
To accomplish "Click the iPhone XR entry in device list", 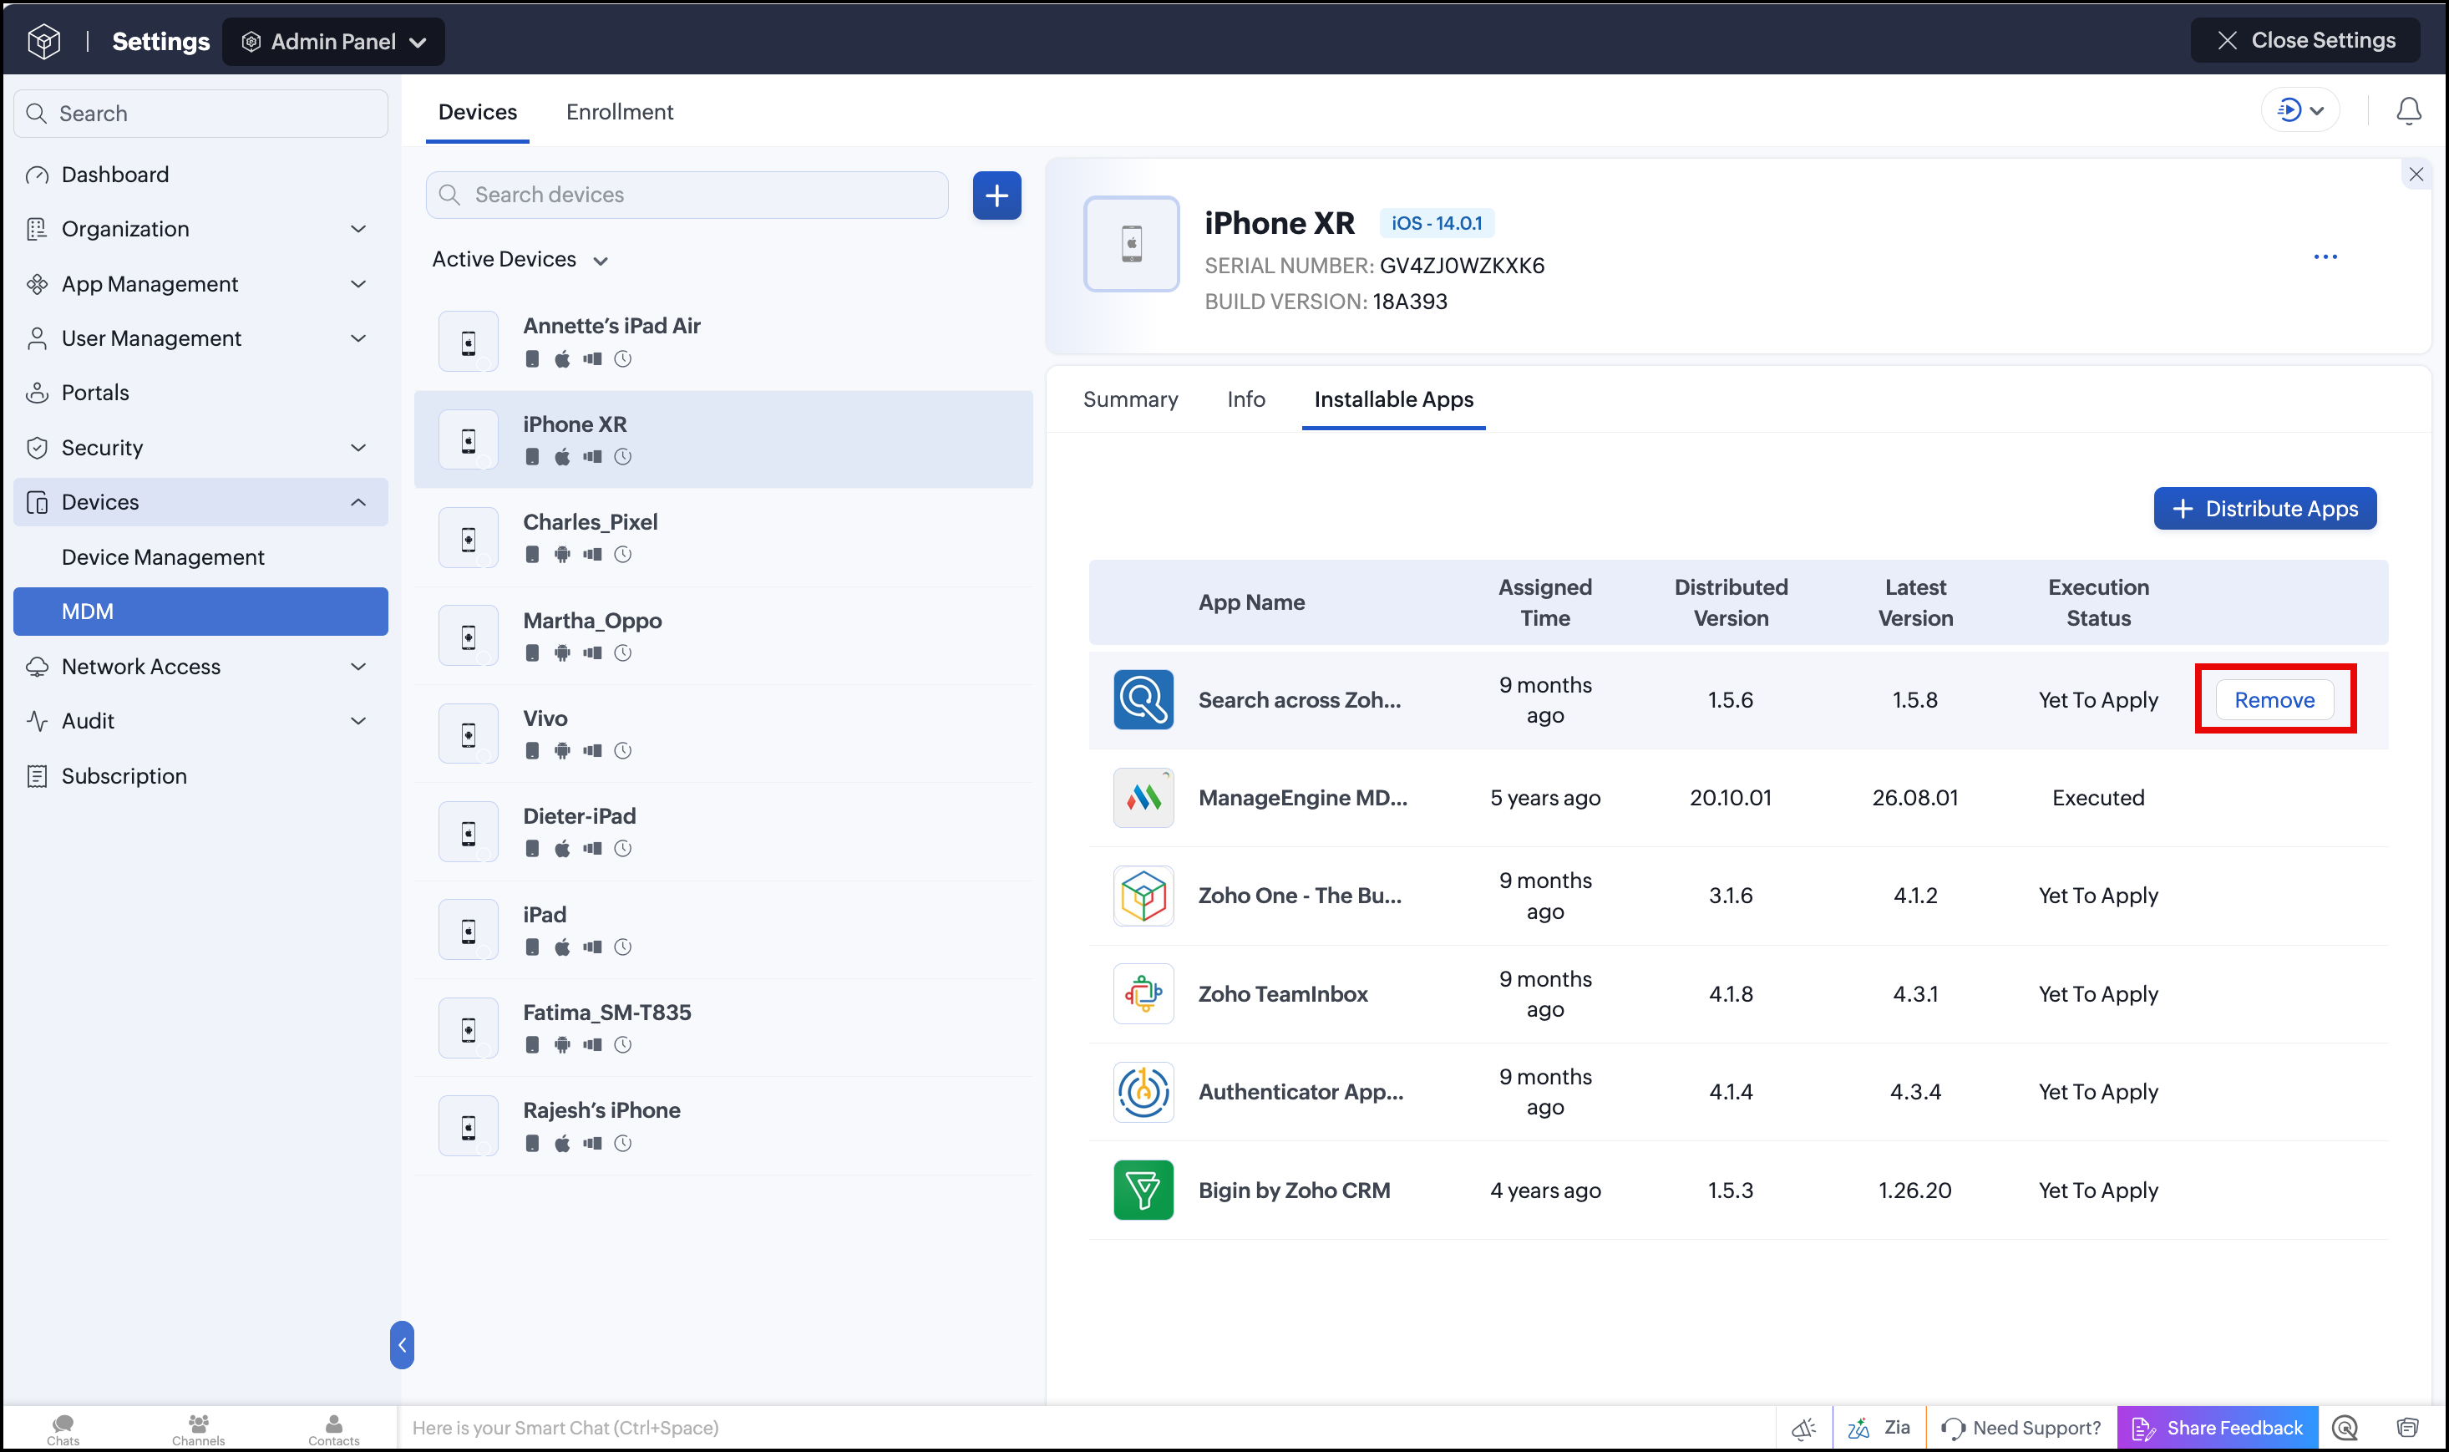I will (x=723, y=439).
